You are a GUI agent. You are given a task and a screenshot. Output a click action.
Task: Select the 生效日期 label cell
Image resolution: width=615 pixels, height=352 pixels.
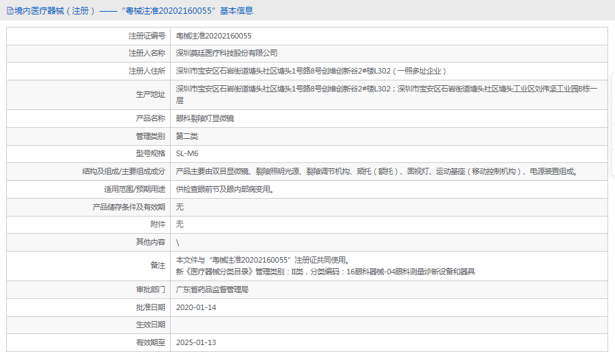[x=89, y=325]
